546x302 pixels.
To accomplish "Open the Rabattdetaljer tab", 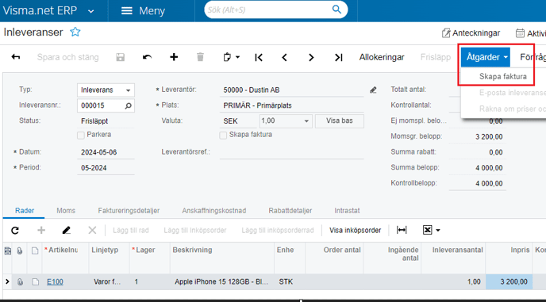I will coord(290,211).
